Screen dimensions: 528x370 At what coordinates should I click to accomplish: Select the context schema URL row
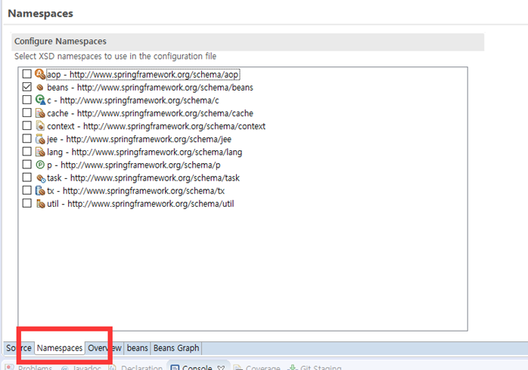point(156,126)
